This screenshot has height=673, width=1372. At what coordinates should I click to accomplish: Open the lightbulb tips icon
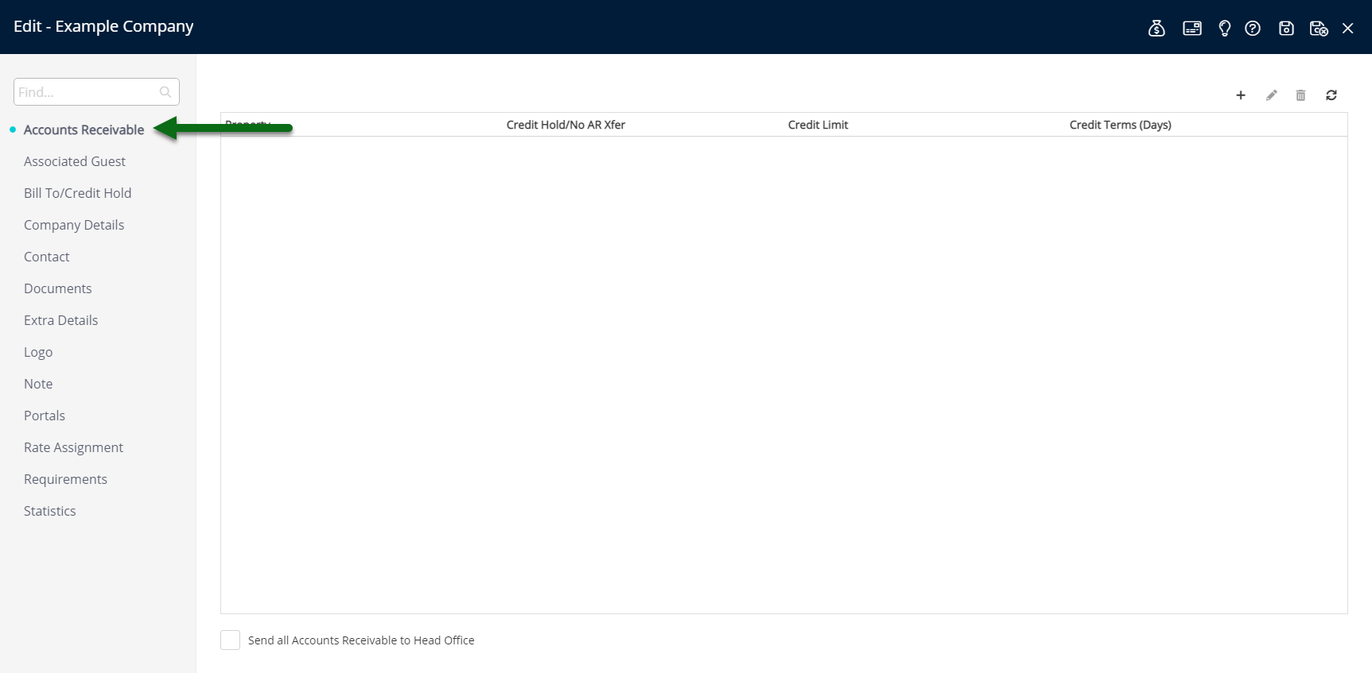[1225, 29]
